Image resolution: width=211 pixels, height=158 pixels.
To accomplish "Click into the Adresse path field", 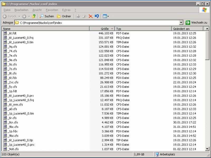I will tap(97, 23).
